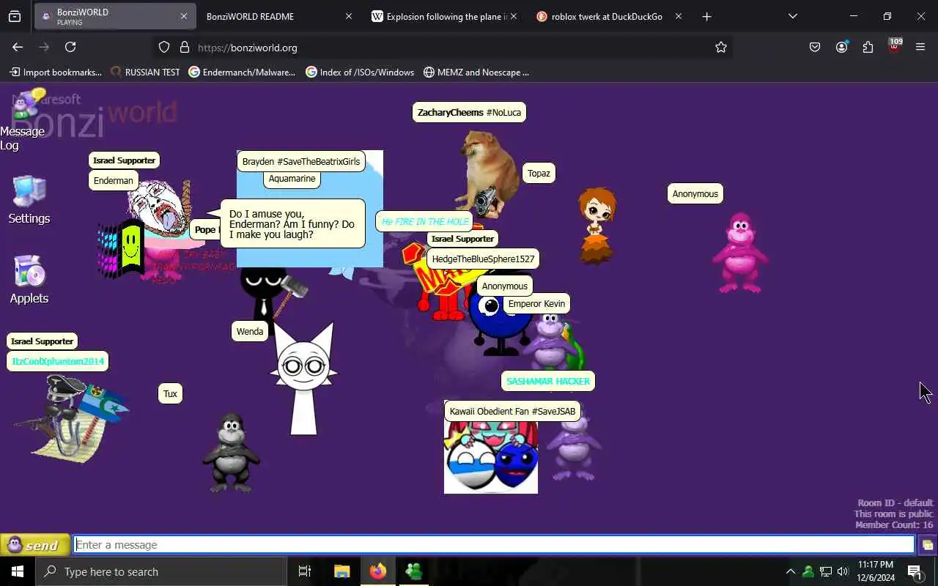
Task: Click the site padlock icon
Action: click(185, 47)
